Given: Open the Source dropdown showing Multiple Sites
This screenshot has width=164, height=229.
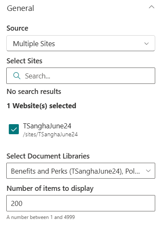Looking at the screenshot, I should (x=81, y=43).
